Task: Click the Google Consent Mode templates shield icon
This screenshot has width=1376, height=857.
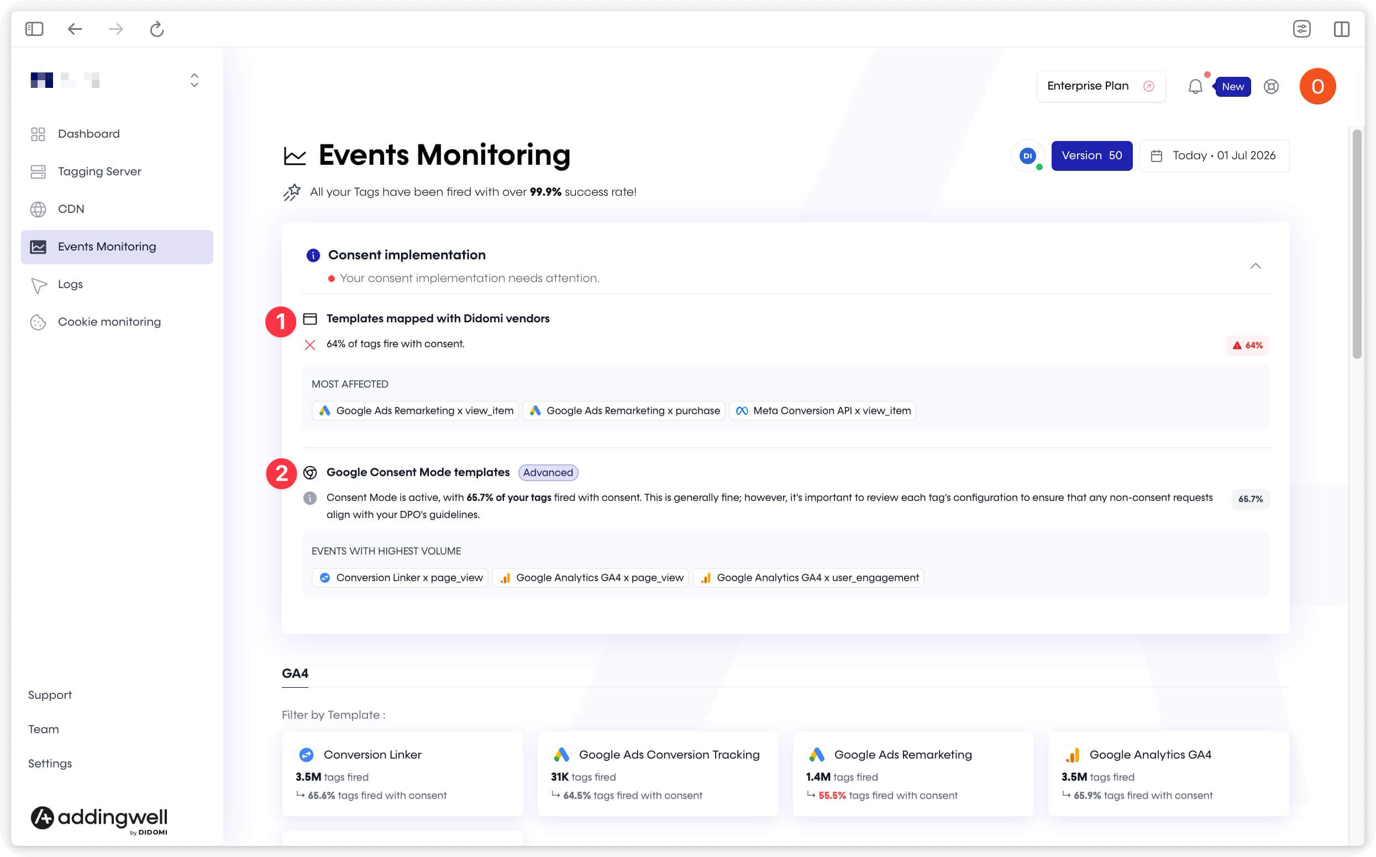Action: tap(310, 472)
